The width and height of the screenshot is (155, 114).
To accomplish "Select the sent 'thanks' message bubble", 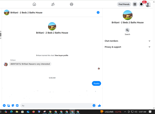I will click(x=96, y=83).
